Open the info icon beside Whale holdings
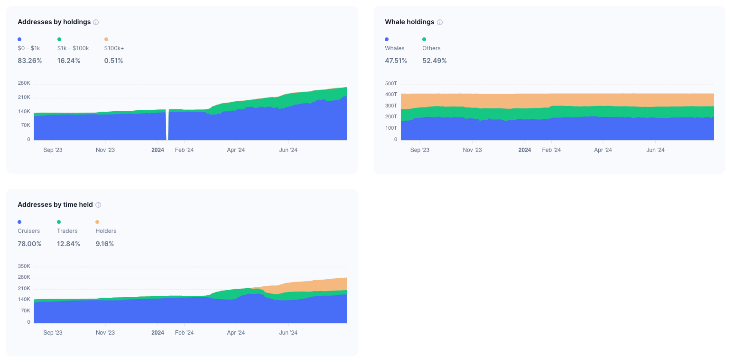Viewport: 734px width, 363px height. coord(440,22)
